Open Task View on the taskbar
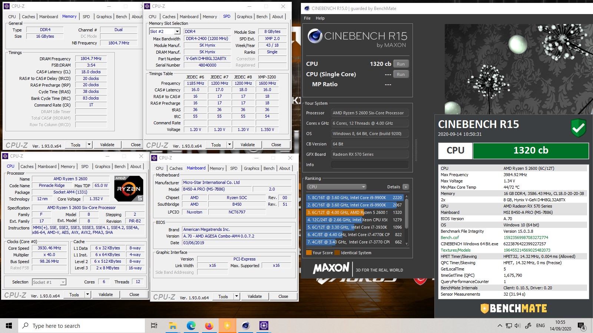593x333 pixels. coord(154,326)
